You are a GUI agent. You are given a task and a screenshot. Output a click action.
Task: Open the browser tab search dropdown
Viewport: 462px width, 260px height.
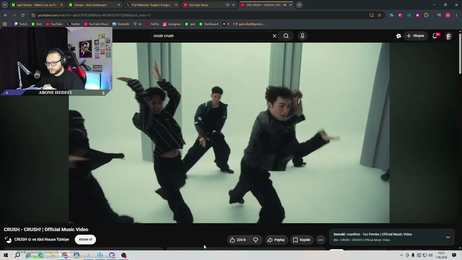5,5
